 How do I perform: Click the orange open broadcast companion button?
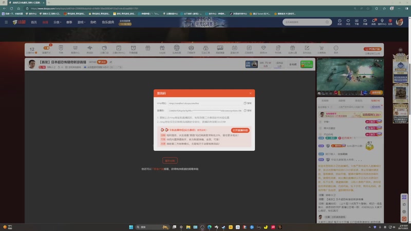click(x=240, y=130)
